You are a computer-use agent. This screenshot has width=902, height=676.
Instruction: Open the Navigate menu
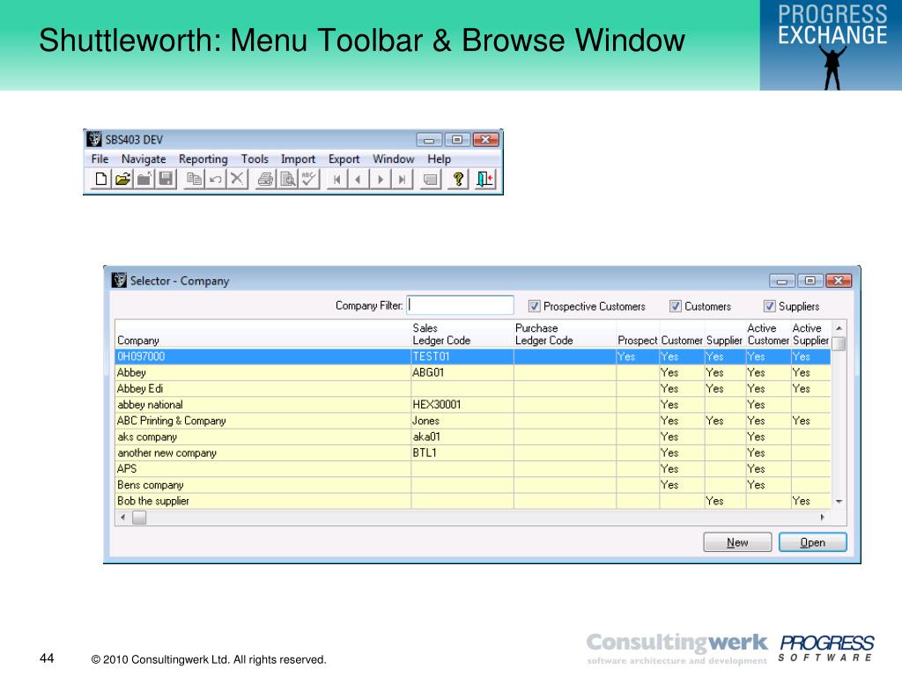[144, 158]
